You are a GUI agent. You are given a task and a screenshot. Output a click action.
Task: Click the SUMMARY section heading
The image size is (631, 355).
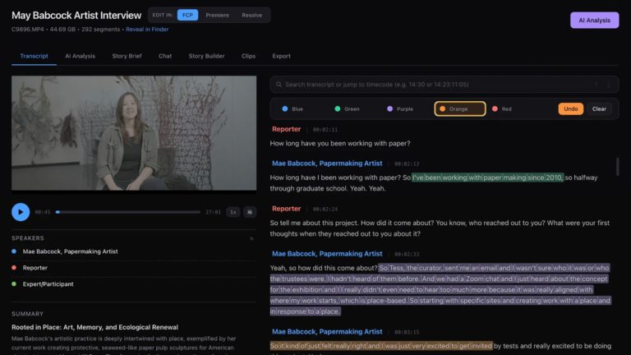(27, 314)
